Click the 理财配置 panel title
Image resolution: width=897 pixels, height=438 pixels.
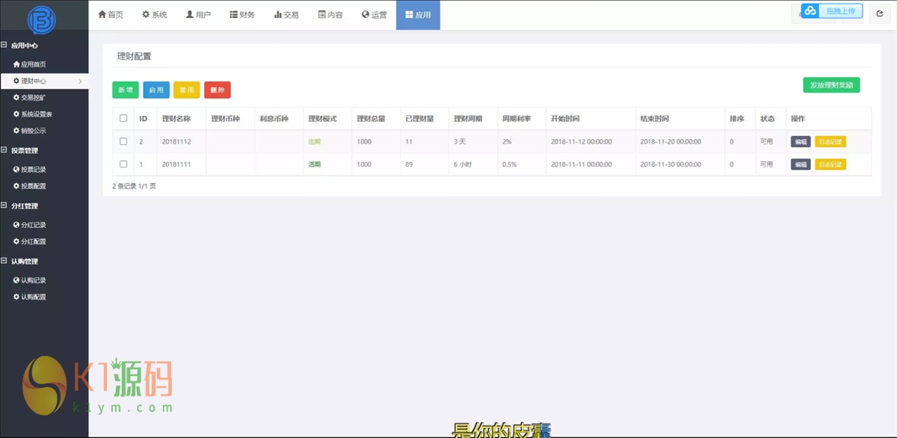click(x=134, y=56)
